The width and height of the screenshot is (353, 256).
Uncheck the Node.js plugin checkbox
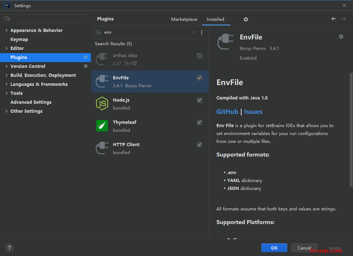pos(200,100)
